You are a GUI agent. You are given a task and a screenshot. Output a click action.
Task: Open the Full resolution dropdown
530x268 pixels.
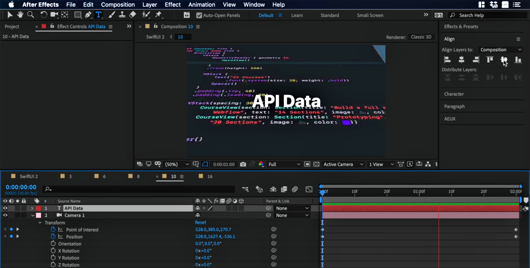[x=284, y=164]
